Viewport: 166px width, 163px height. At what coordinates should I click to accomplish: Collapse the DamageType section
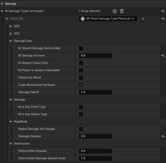click(11, 41)
